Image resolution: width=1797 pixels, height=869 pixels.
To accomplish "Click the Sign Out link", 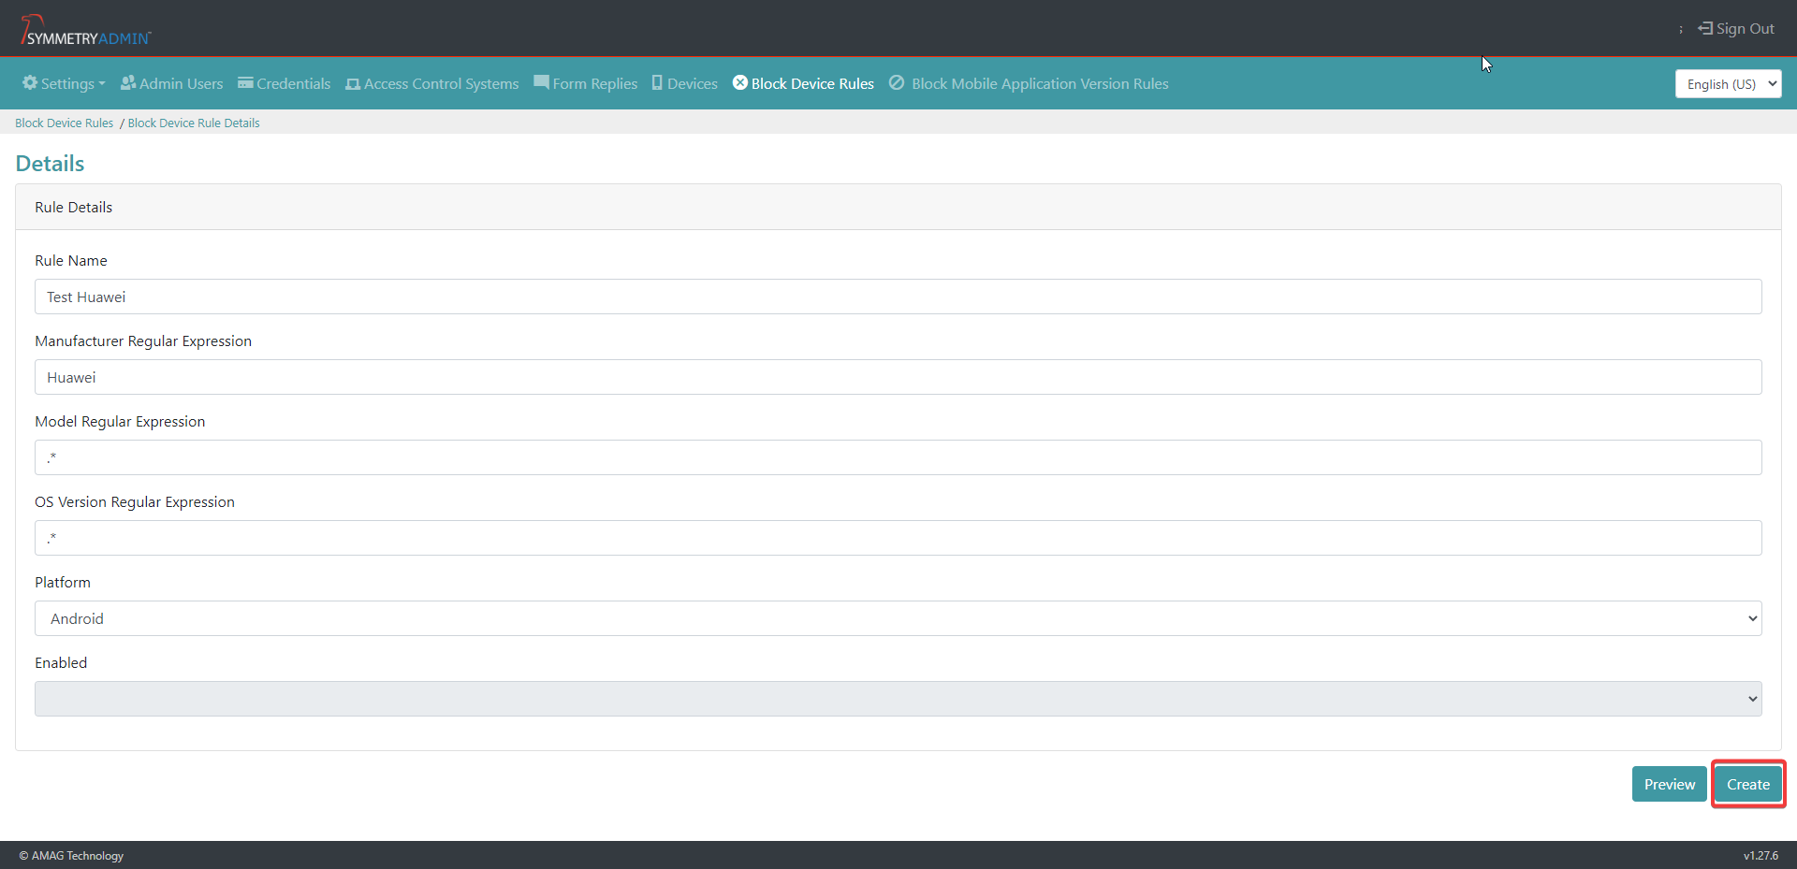I will point(1736,28).
